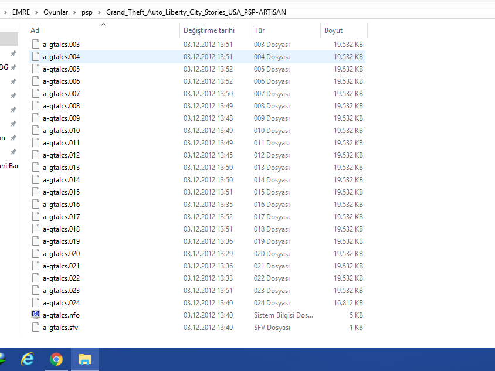Click the a-gtalcs.013 file icon

point(36,168)
